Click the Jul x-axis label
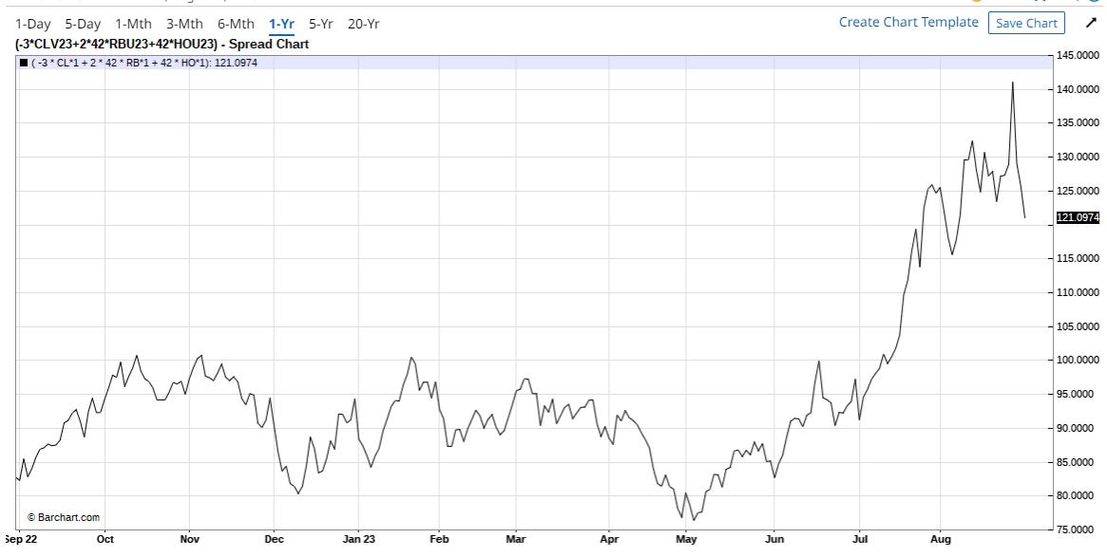The width and height of the screenshot is (1107, 557). pyautogui.click(x=859, y=539)
